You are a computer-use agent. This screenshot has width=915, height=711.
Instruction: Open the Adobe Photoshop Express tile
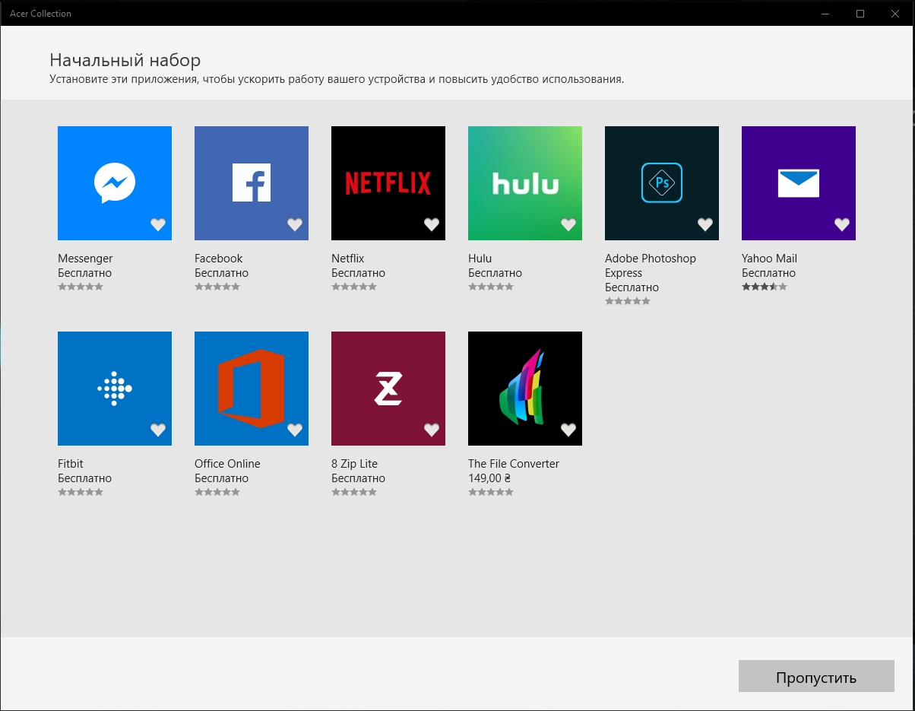point(662,183)
